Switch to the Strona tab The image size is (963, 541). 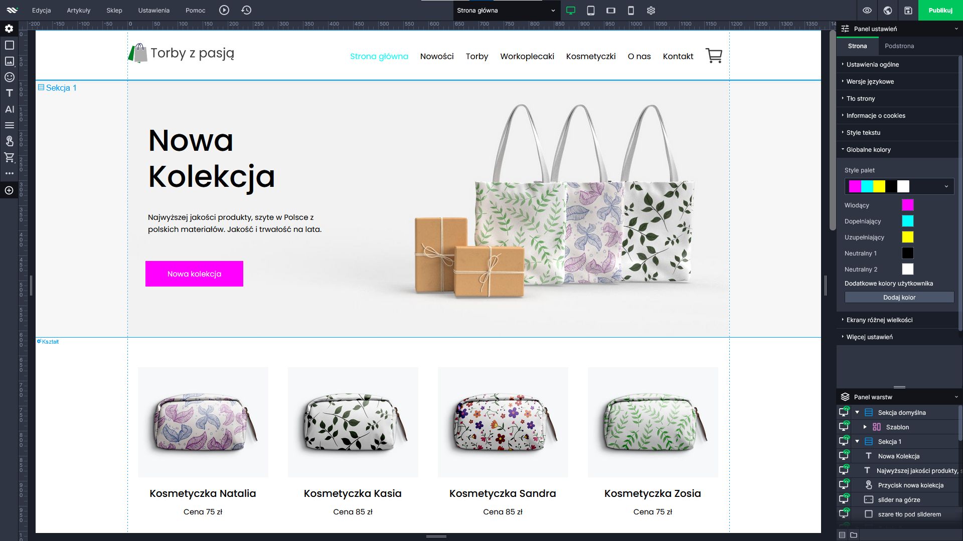pos(857,46)
